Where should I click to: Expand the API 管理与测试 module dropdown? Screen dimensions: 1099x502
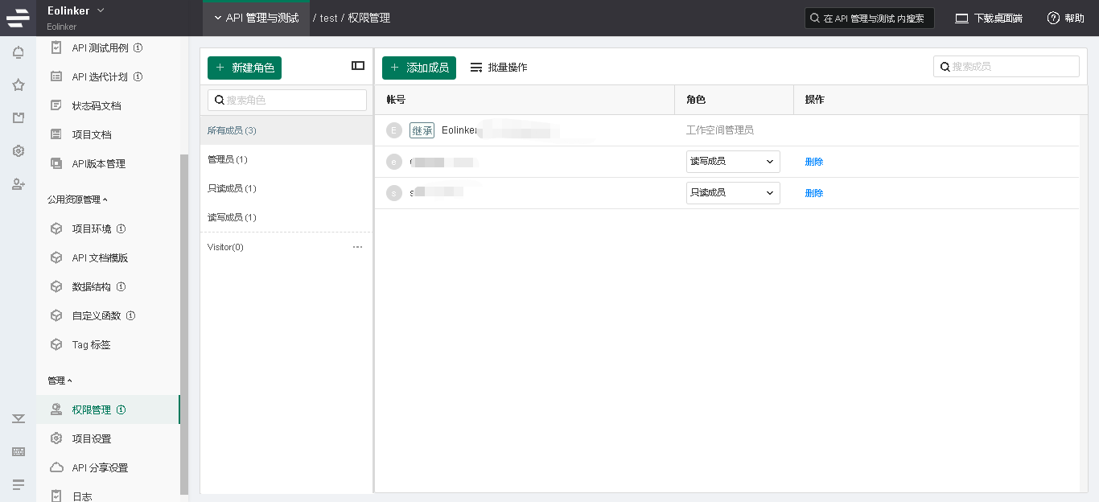[256, 18]
